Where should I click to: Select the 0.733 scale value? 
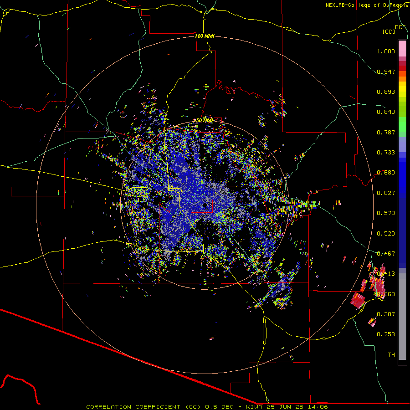pos(386,153)
